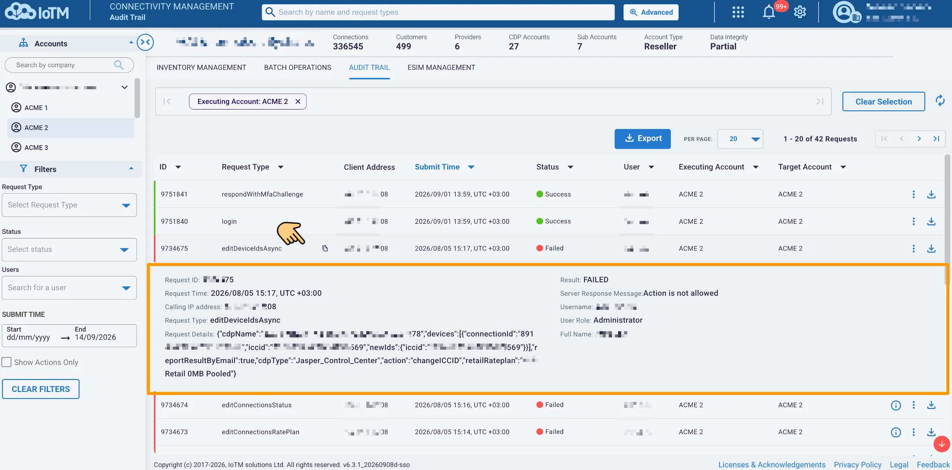This screenshot has width=952, height=470.
Task: Open the Feedback link
Action: [x=933, y=465]
